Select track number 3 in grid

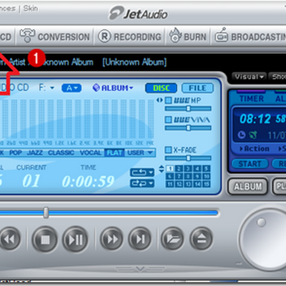point(188,168)
